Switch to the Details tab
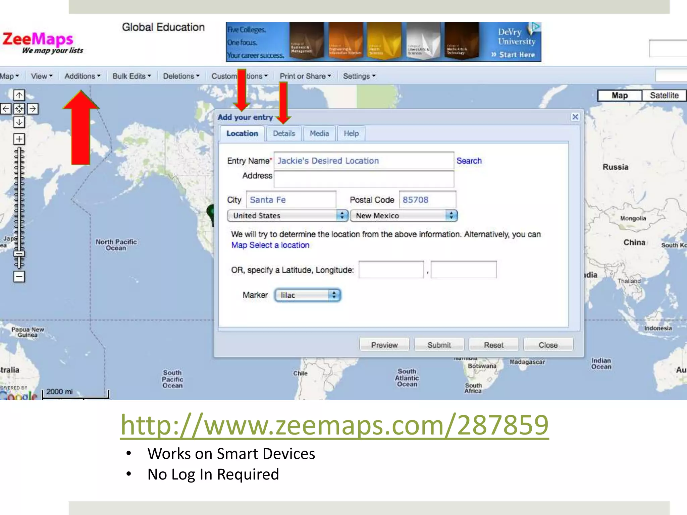Screen dimensions: 687x515 (284, 133)
